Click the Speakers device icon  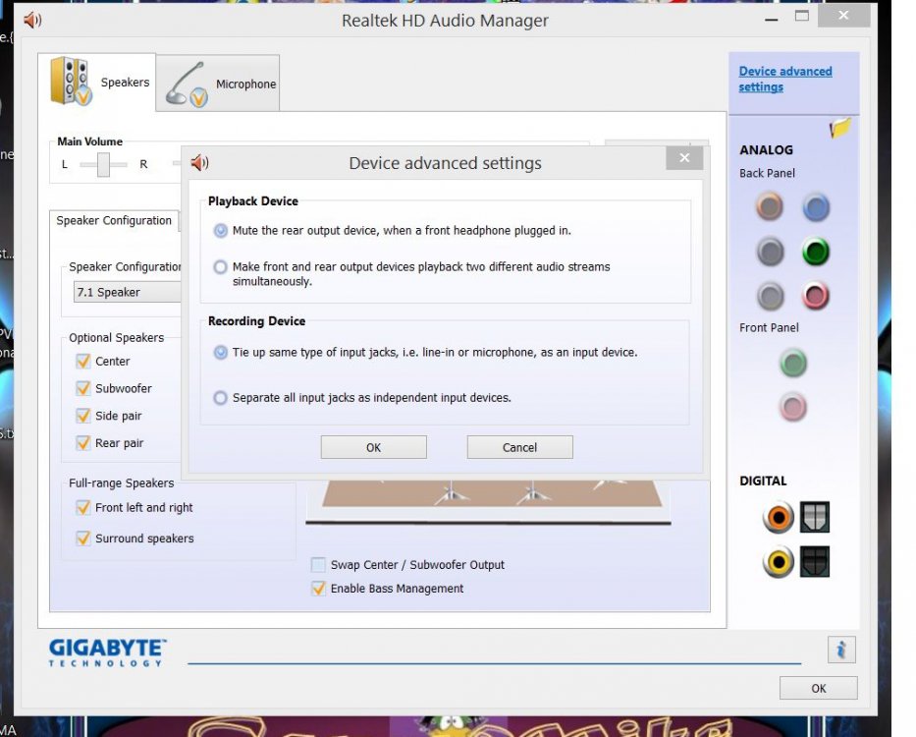[x=72, y=82]
